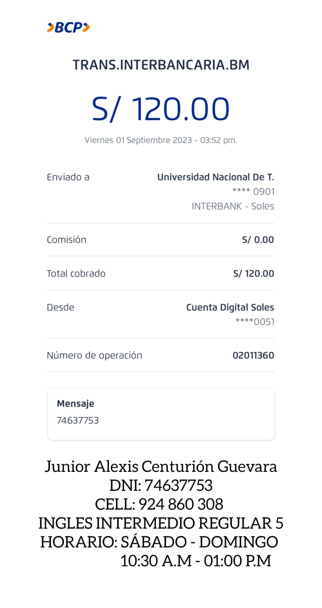
Task: Click the BCP logo
Action: pos(68,27)
